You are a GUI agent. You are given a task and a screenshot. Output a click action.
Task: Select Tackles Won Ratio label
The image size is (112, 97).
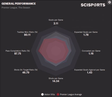pos(27,32)
